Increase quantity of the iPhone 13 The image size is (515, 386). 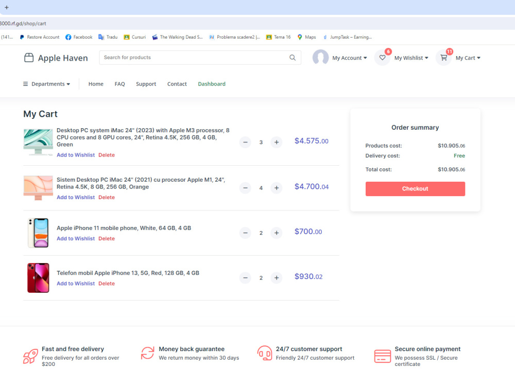point(277,277)
